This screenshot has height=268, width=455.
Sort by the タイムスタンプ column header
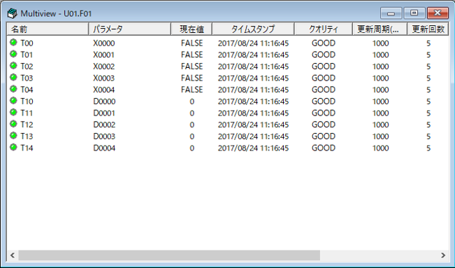(x=253, y=29)
